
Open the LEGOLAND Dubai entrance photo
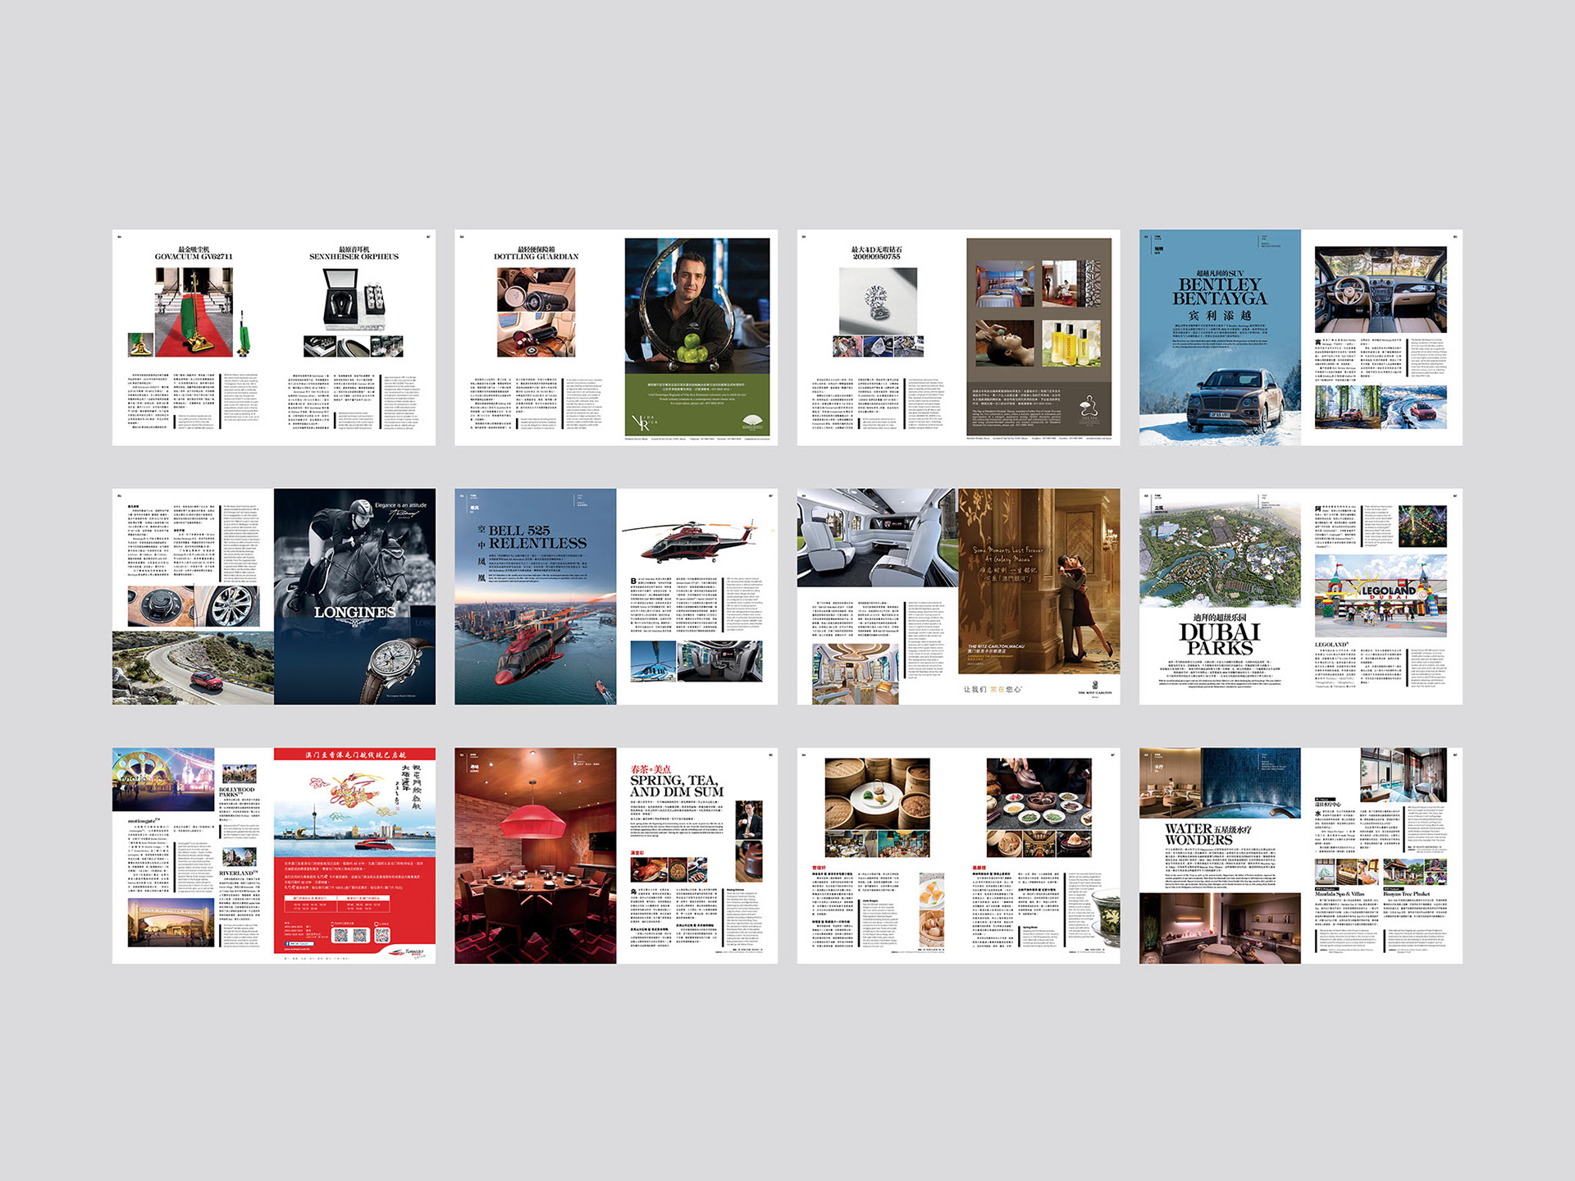(x=1381, y=596)
